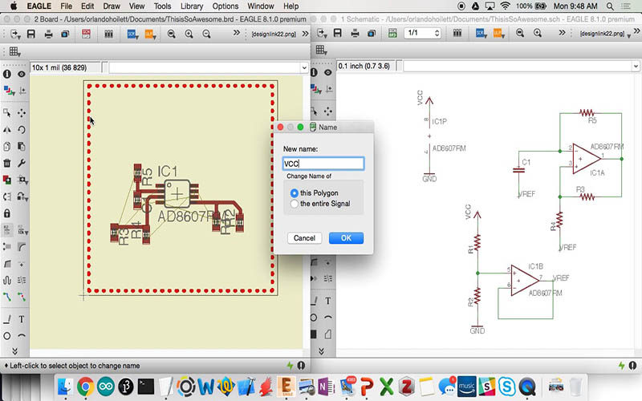
Task: Select the Line tool in Board window
Action: (x=7, y=319)
